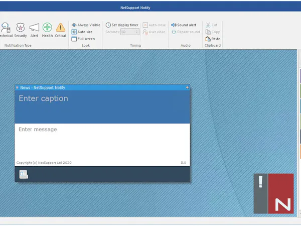Select the Health notification type
Viewport: 301px width, 226px height.
pos(47,30)
